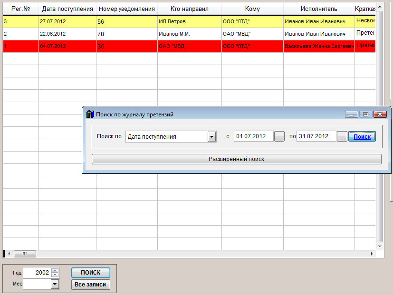Click the horizontal scrollbar thumb

(25, 254)
